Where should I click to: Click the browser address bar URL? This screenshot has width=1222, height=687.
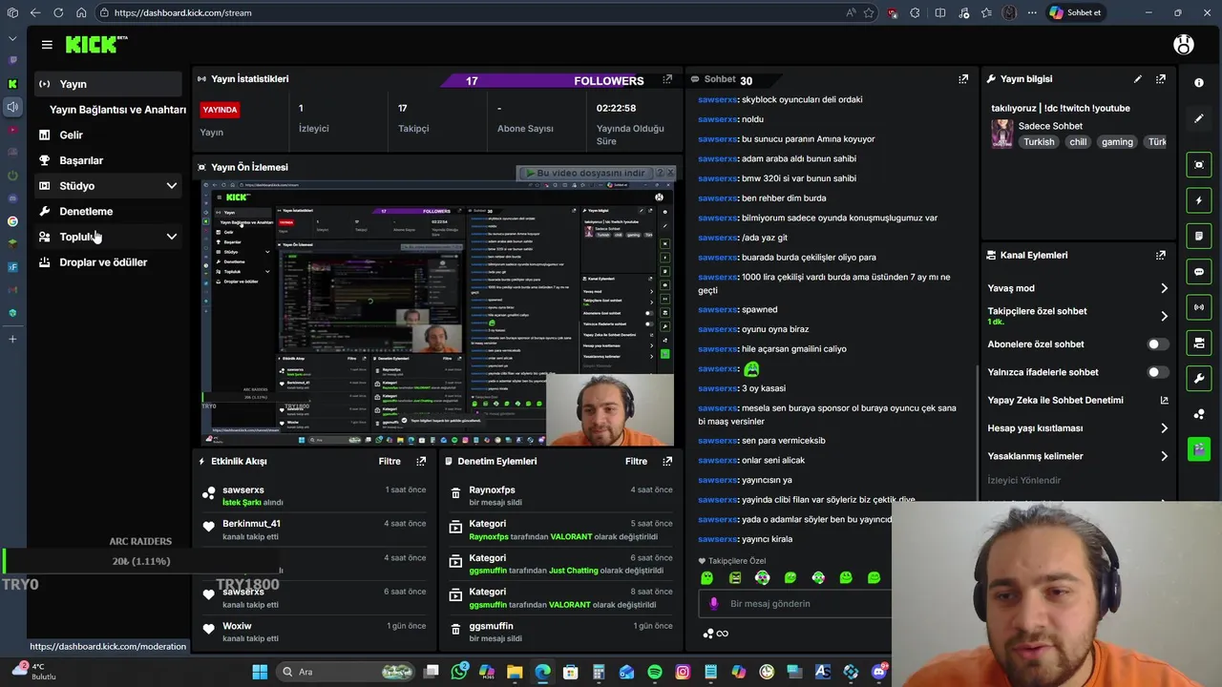(182, 13)
